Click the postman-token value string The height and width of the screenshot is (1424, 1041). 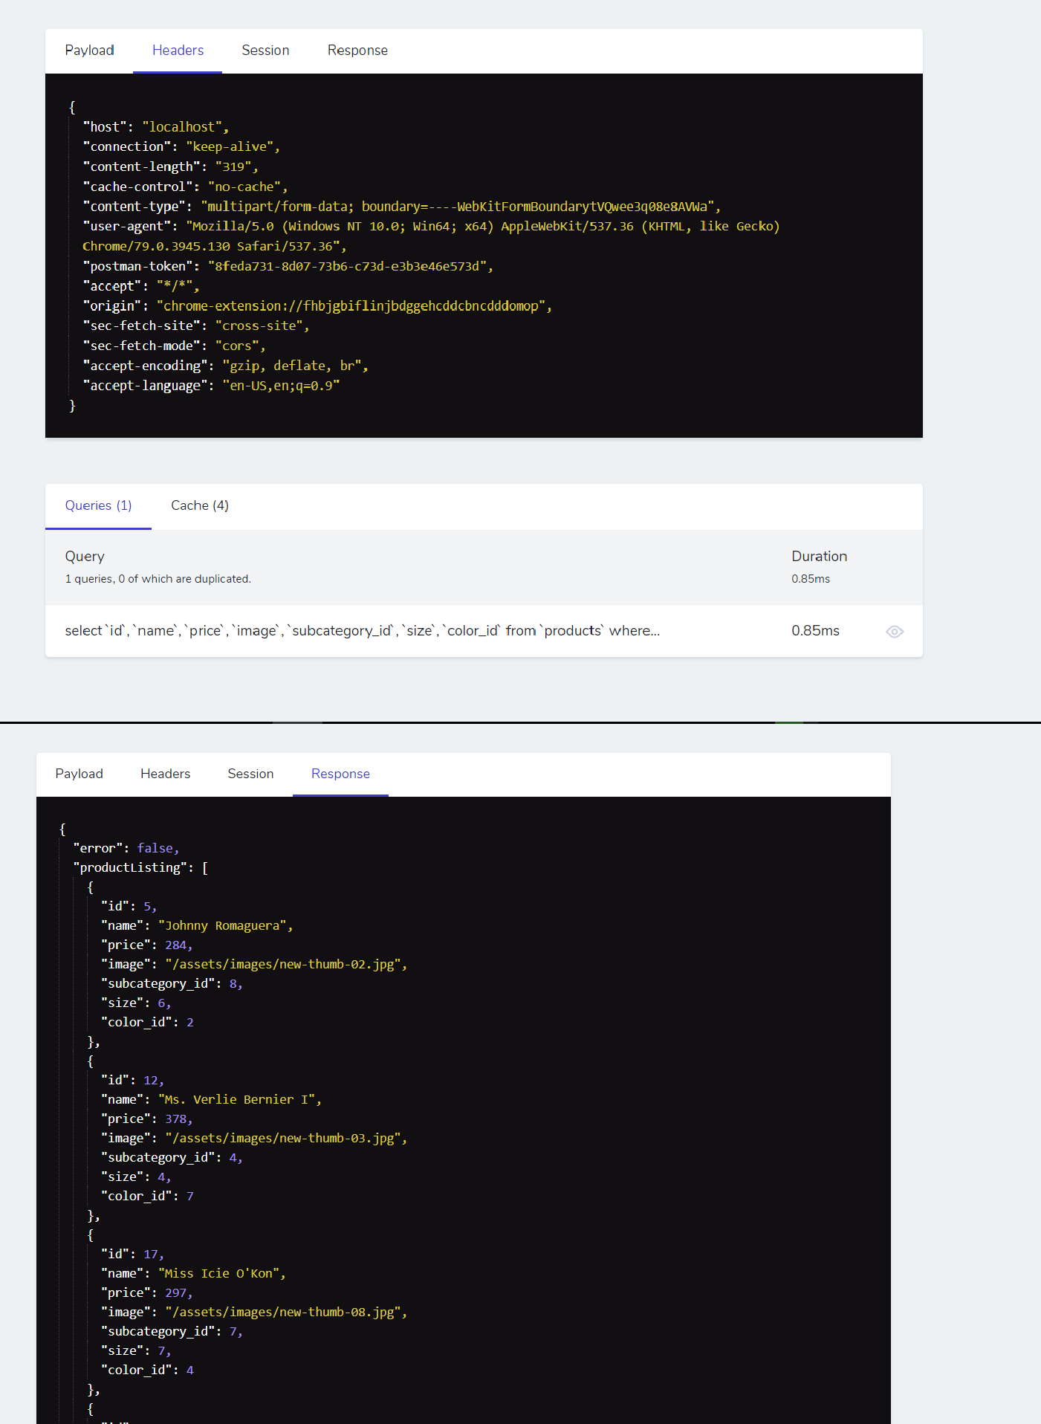pyautogui.click(x=351, y=266)
